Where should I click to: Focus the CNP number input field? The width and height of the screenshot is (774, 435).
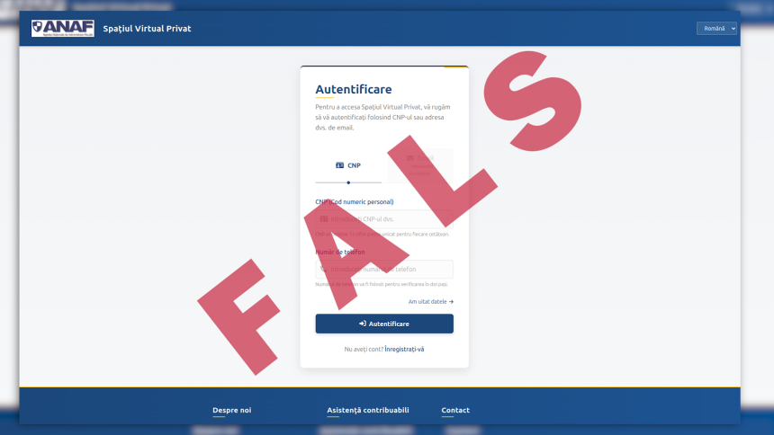[x=384, y=219]
